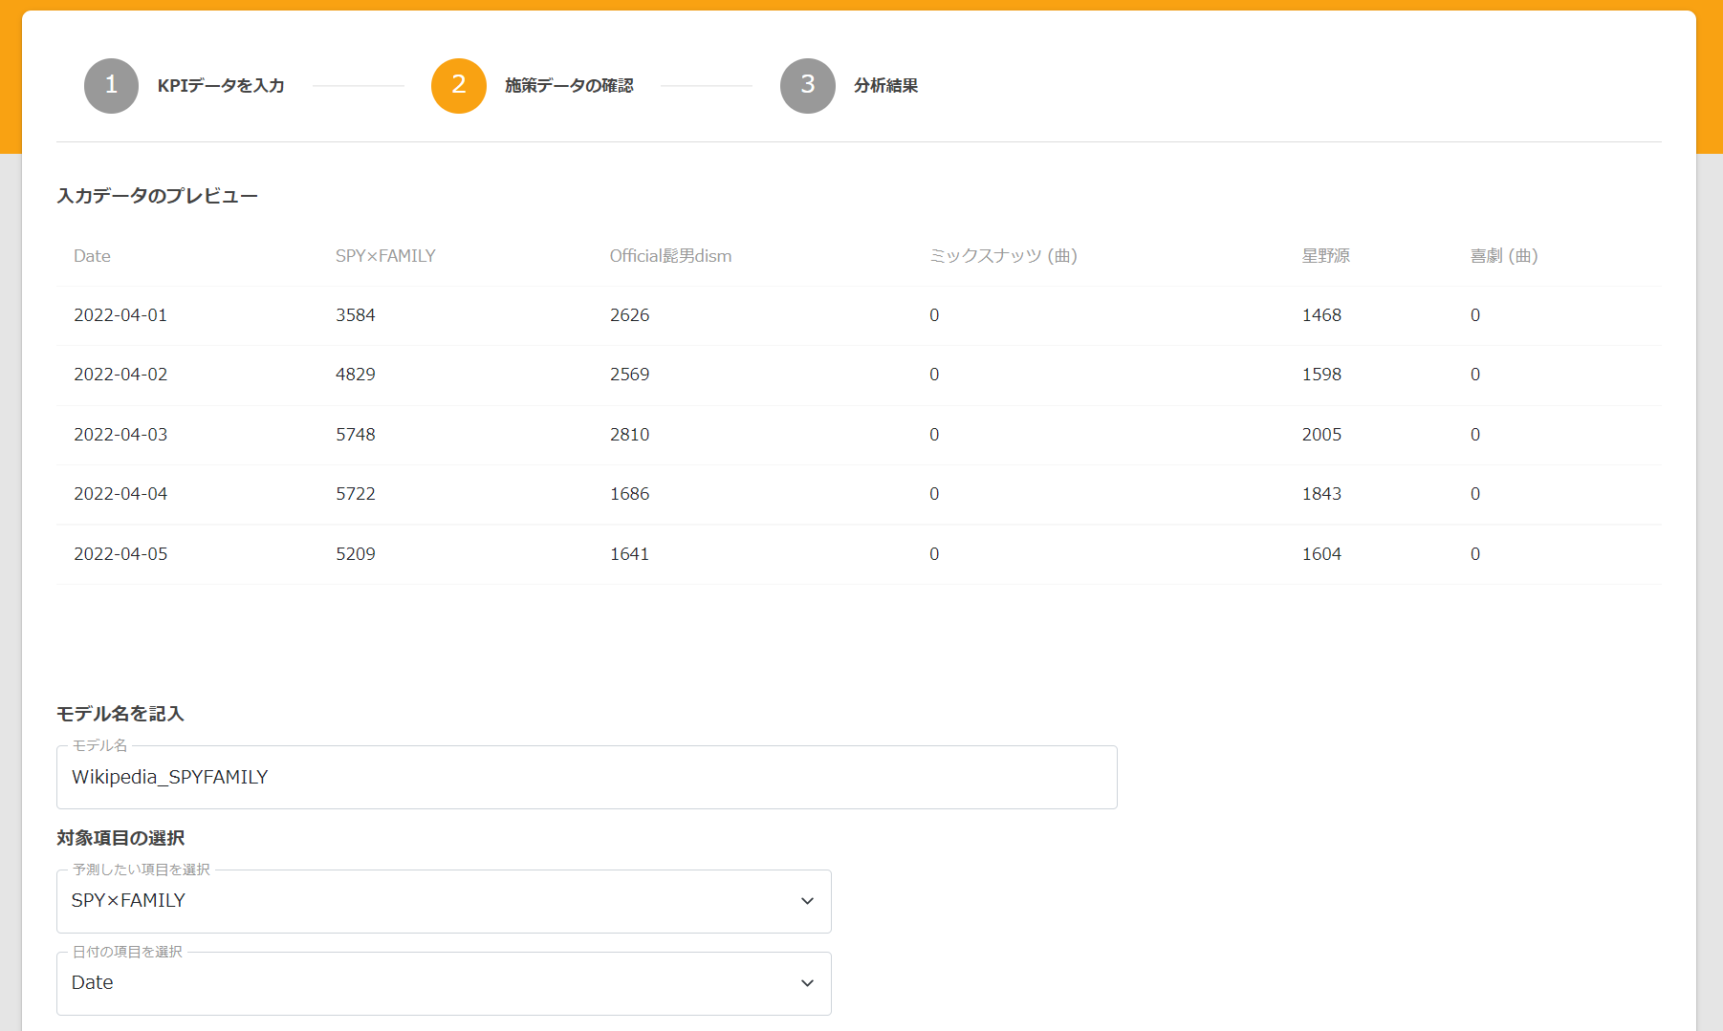Click the Official髭男dism column header

670,256
